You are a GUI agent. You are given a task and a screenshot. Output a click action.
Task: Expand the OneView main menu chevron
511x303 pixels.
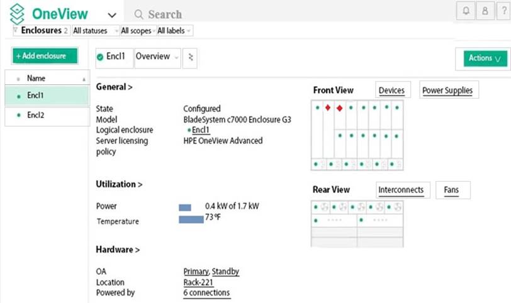[x=112, y=15]
